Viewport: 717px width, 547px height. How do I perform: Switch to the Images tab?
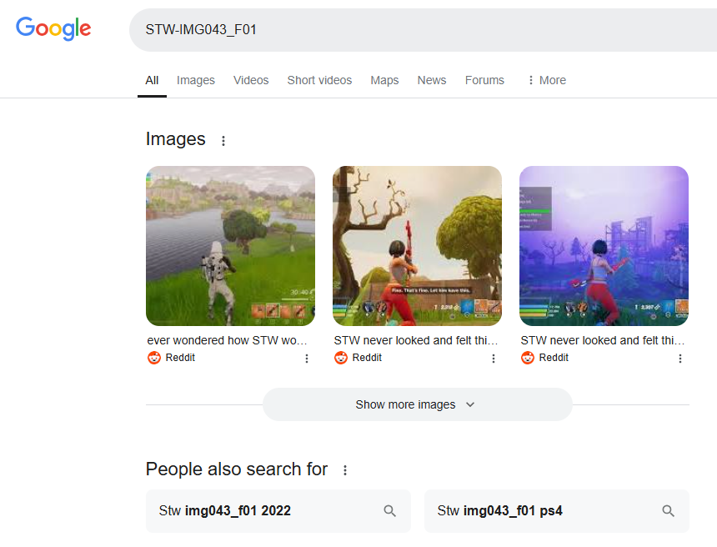[196, 80]
